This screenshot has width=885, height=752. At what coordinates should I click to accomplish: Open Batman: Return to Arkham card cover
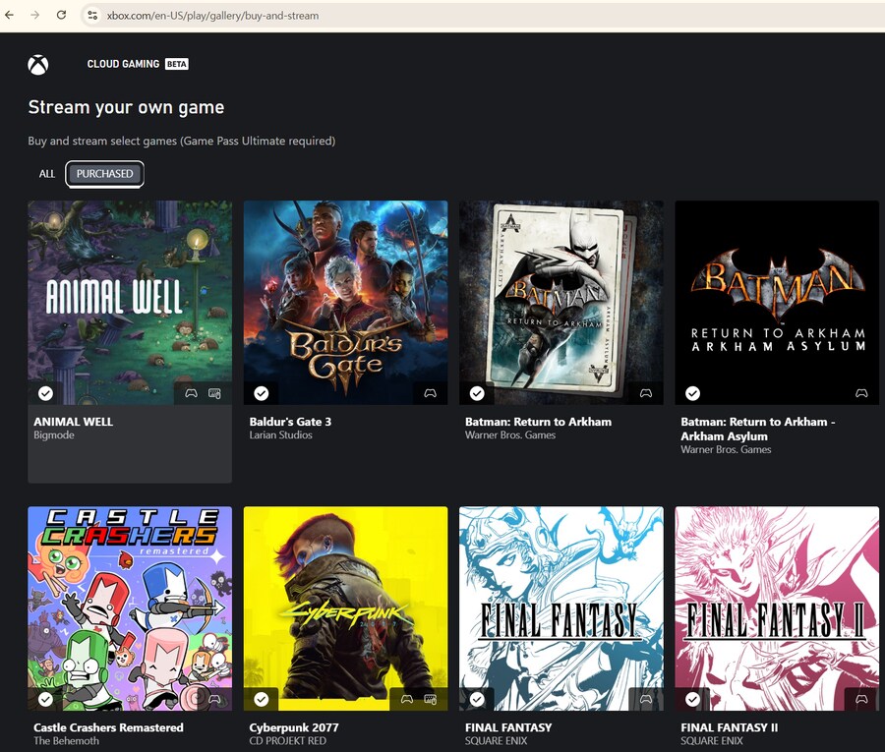[561, 303]
